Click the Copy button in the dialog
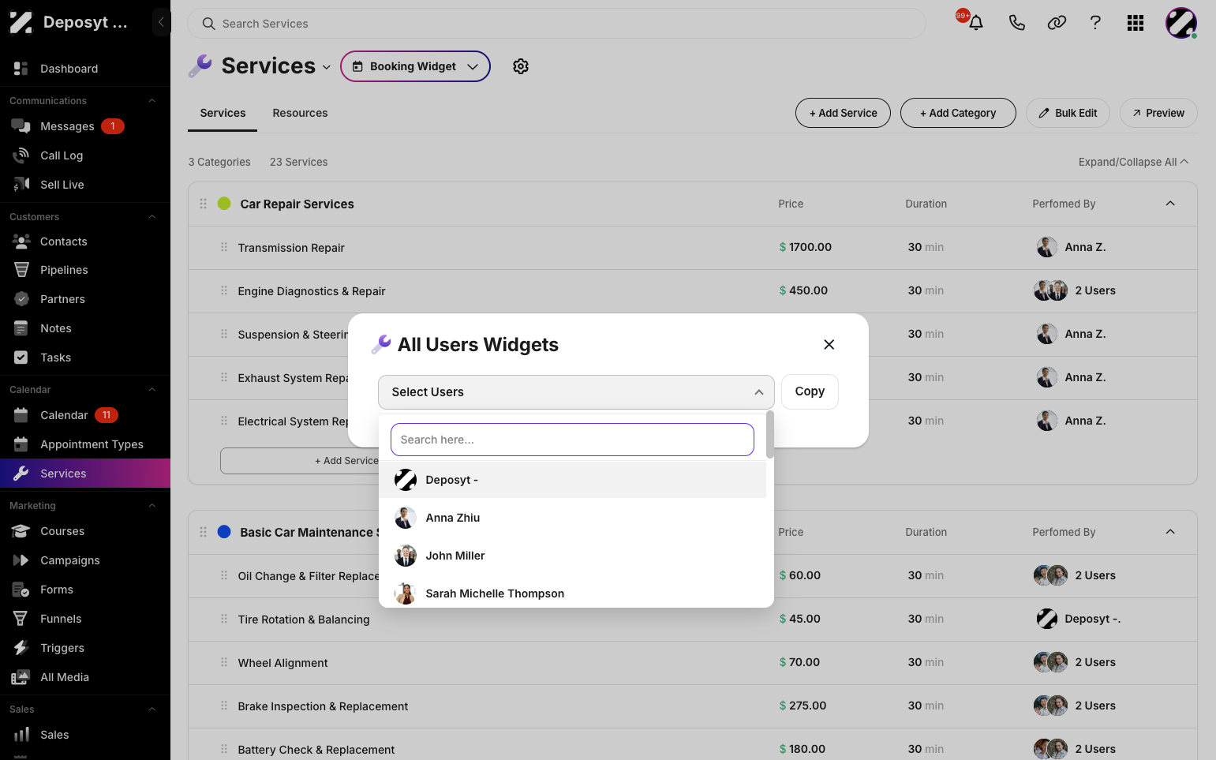Image resolution: width=1216 pixels, height=760 pixels. point(810,391)
